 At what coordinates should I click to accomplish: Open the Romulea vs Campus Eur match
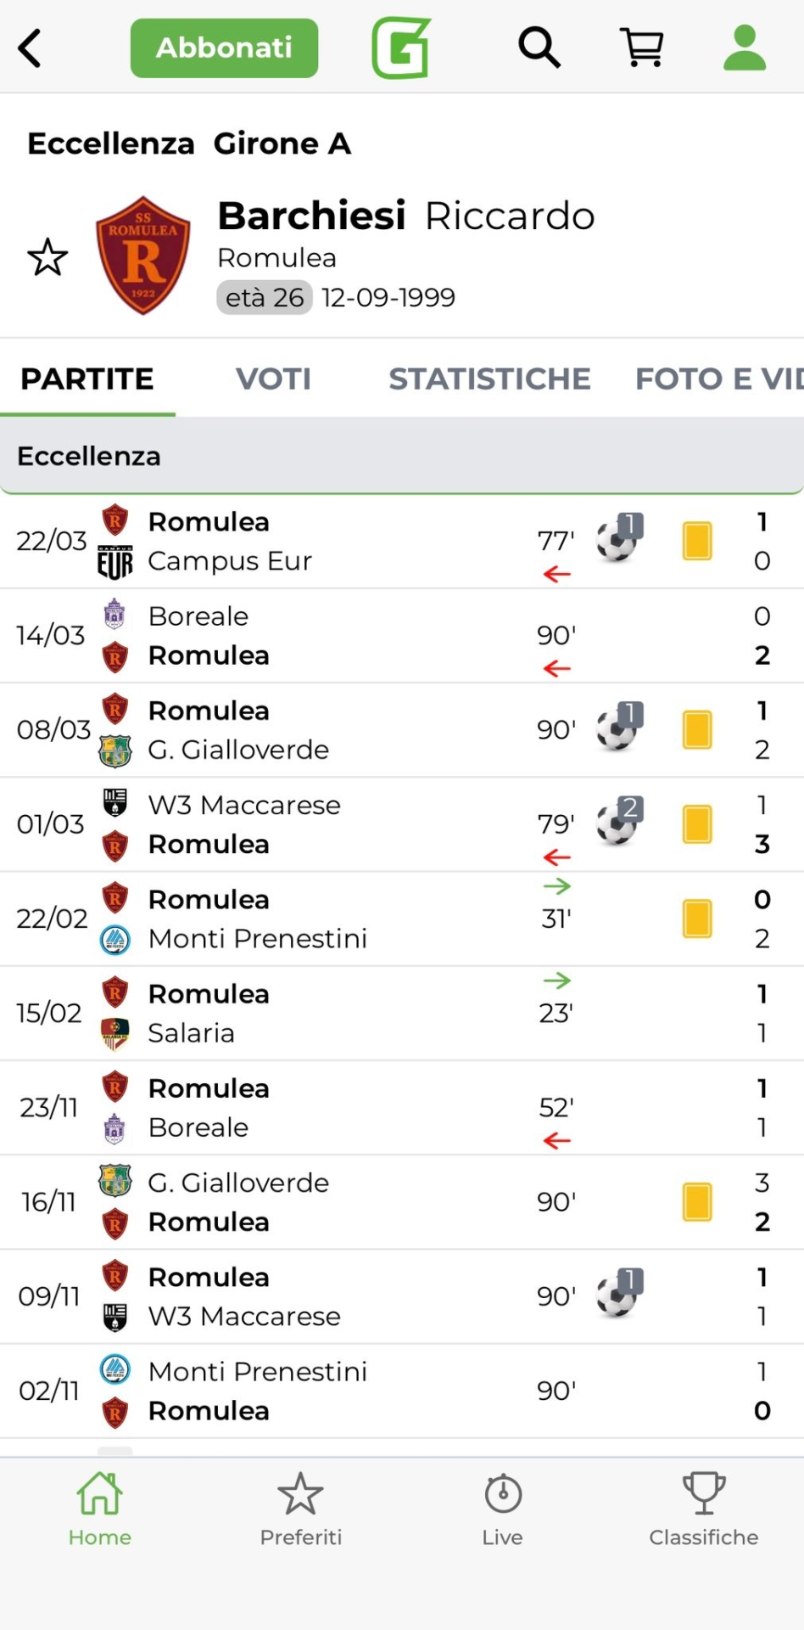[x=339, y=542]
